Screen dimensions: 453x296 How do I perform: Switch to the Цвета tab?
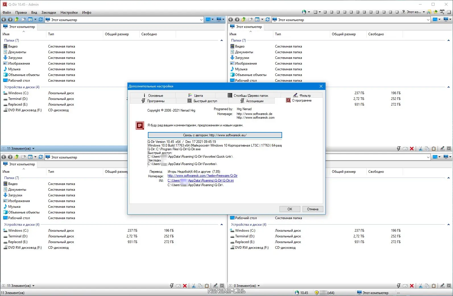point(196,95)
